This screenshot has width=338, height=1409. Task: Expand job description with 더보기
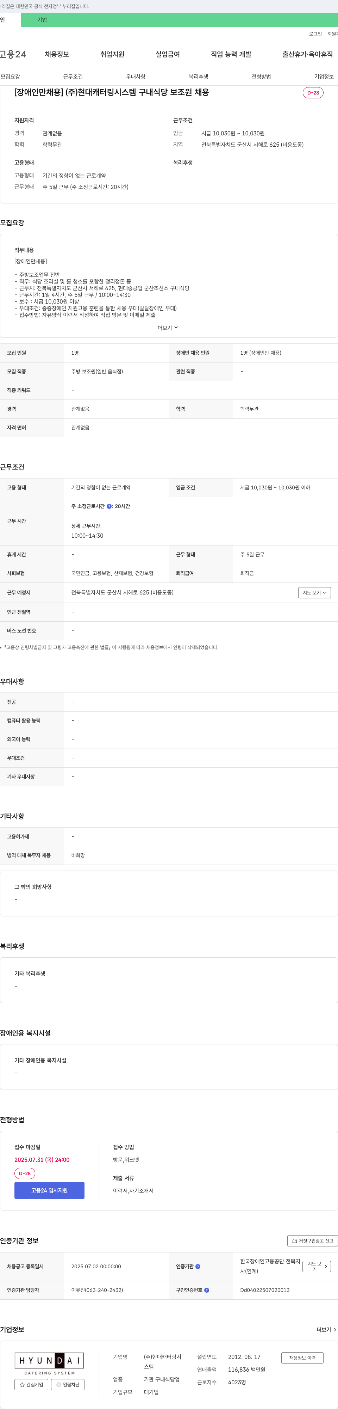point(168,328)
